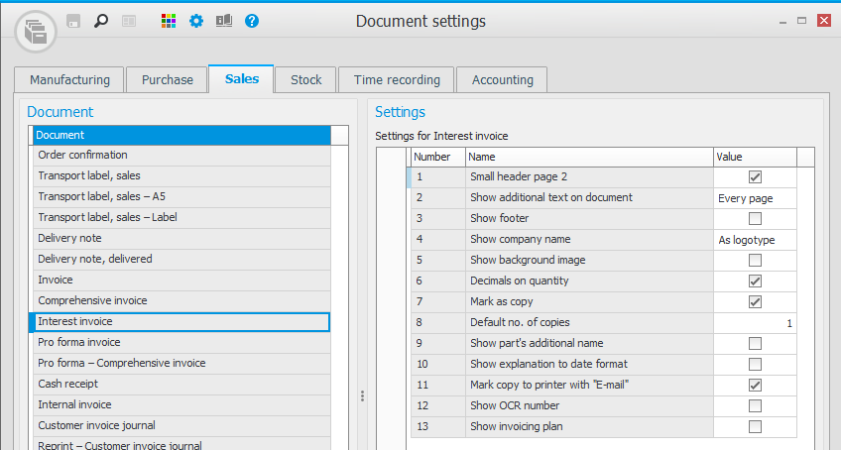Viewport: 841px width, 450px height.
Task: Switch to the Manufacturing tab
Action: pyautogui.click(x=69, y=80)
